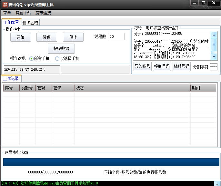Click the 每行一用户名空格或-隔开 label
Viewport: 221px width, 186px height.
(156, 28)
